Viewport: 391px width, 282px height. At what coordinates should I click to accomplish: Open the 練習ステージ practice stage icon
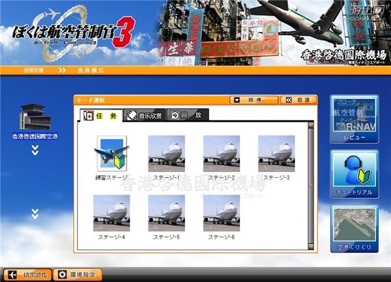coord(111,154)
